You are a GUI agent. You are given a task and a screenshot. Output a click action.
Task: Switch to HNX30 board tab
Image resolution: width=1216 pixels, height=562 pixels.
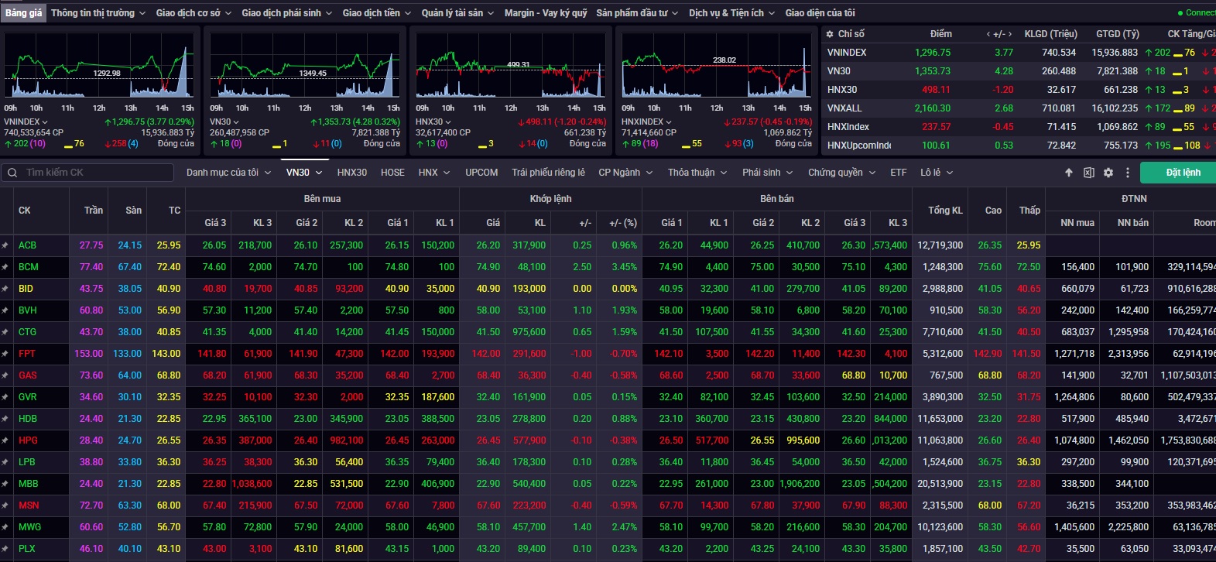[352, 173]
